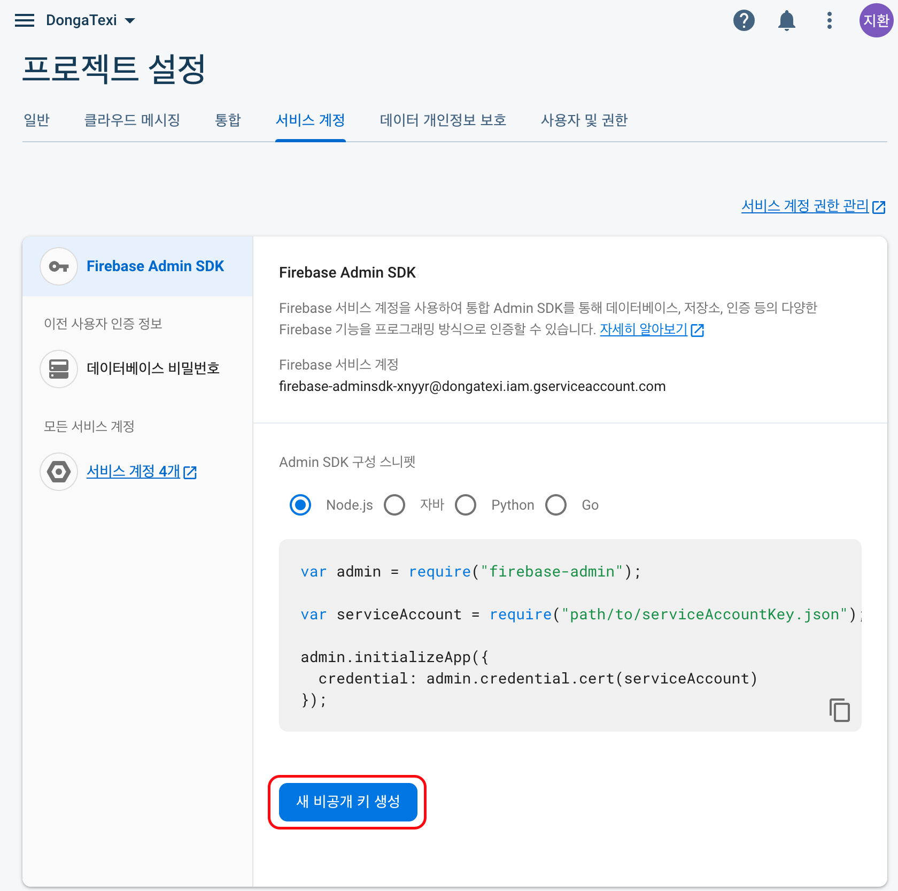This screenshot has width=898, height=891.
Task: Select the Go radio button
Action: [x=556, y=505]
